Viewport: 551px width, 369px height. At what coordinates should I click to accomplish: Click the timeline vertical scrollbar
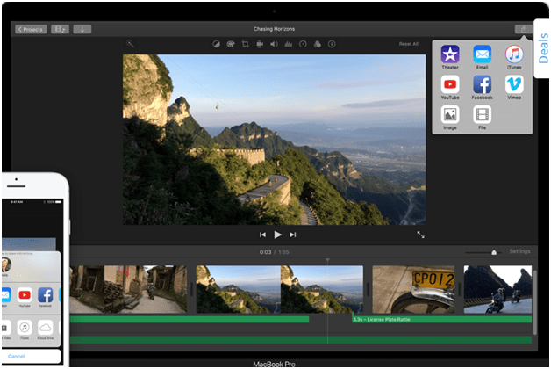click(x=535, y=302)
